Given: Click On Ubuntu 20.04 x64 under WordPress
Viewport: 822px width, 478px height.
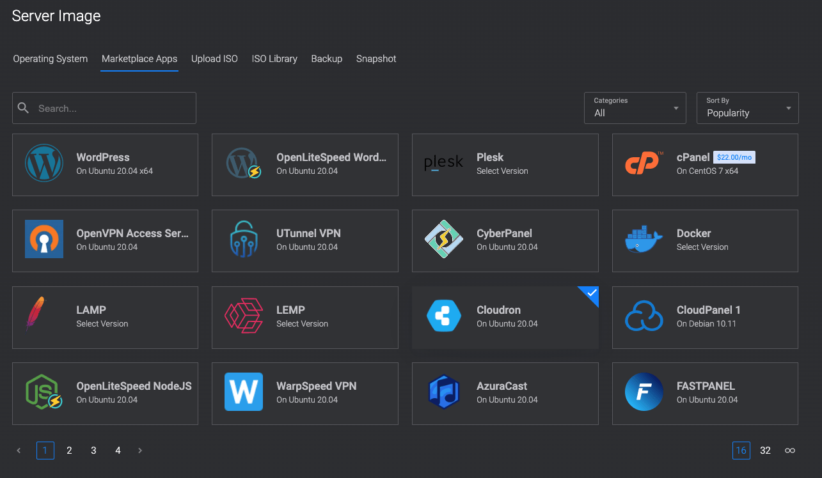Looking at the screenshot, I should (115, 171).
